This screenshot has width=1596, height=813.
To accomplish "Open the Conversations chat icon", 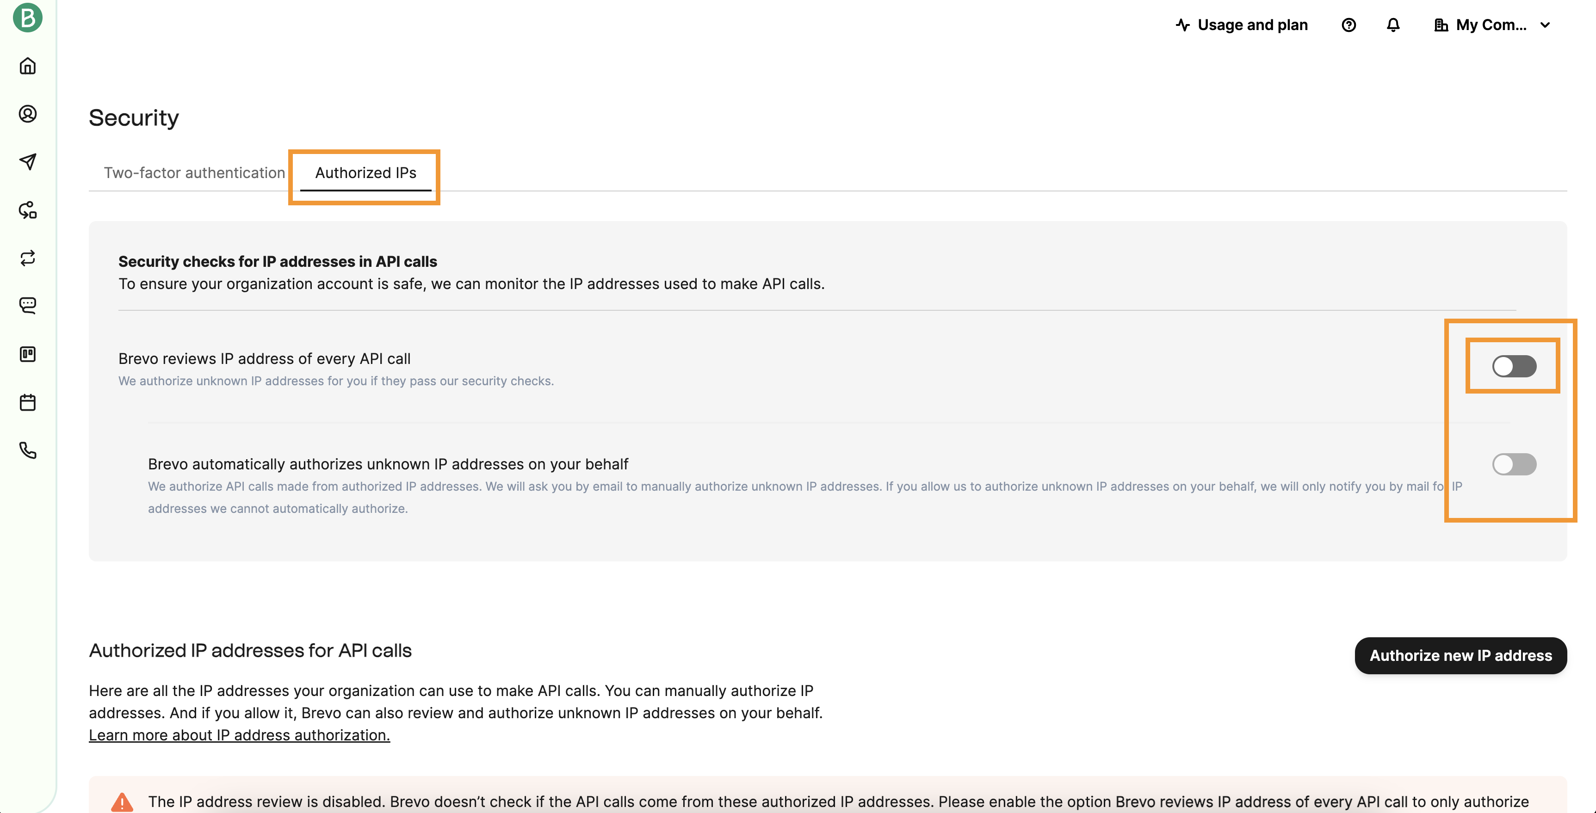I will pyautogui.click(x=28, y=306).
